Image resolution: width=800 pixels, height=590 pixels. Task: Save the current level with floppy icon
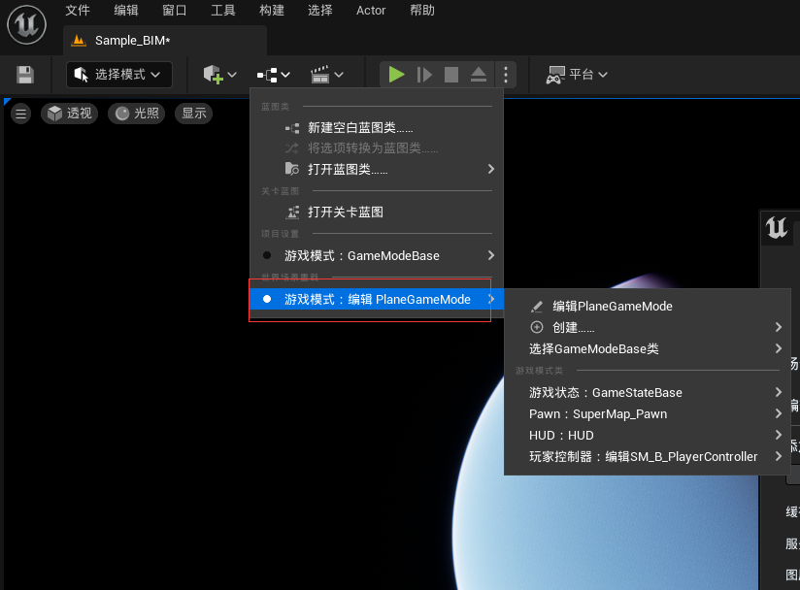click(x=25, y=75)
